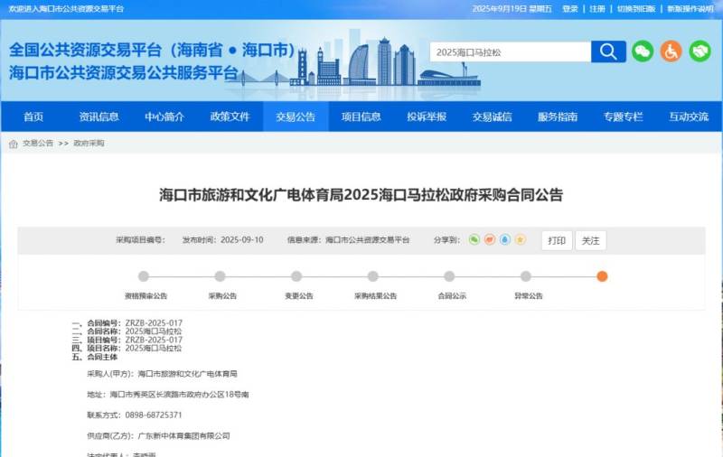The height and width of the screenshot is (457, 723).
Task: Share via the yellow star Qzone icon
Action: pyautogui.click(x=521, y=239)
